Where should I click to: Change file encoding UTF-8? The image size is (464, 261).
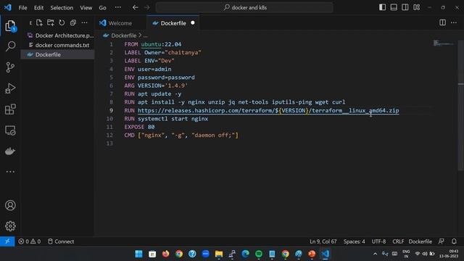coord(378,241)
